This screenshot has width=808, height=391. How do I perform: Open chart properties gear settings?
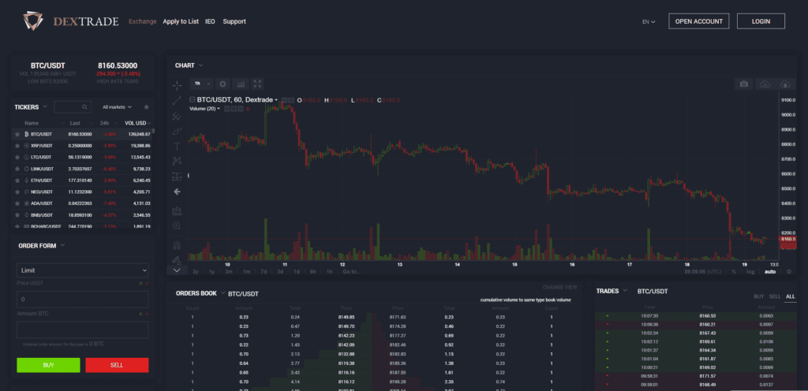pos(223,84)
